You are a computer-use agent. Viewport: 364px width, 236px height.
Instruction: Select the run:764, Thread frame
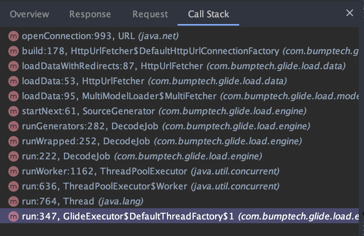click(x=179, y=201)
